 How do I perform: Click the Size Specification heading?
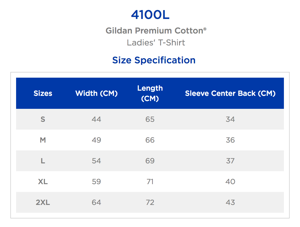pos(154,60)
